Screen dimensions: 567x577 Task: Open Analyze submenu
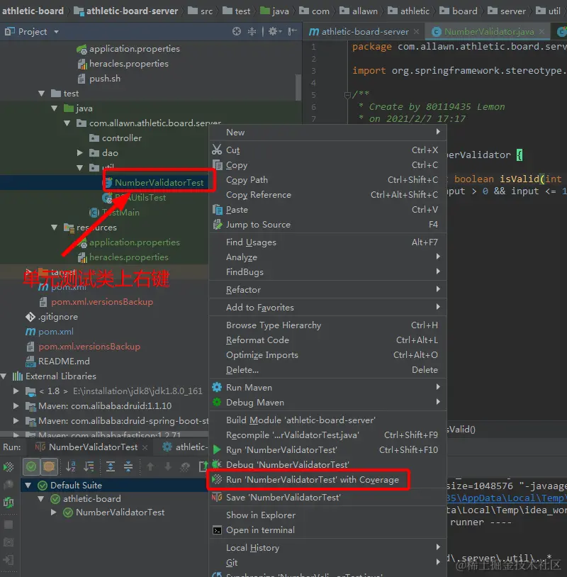point(328,257)
